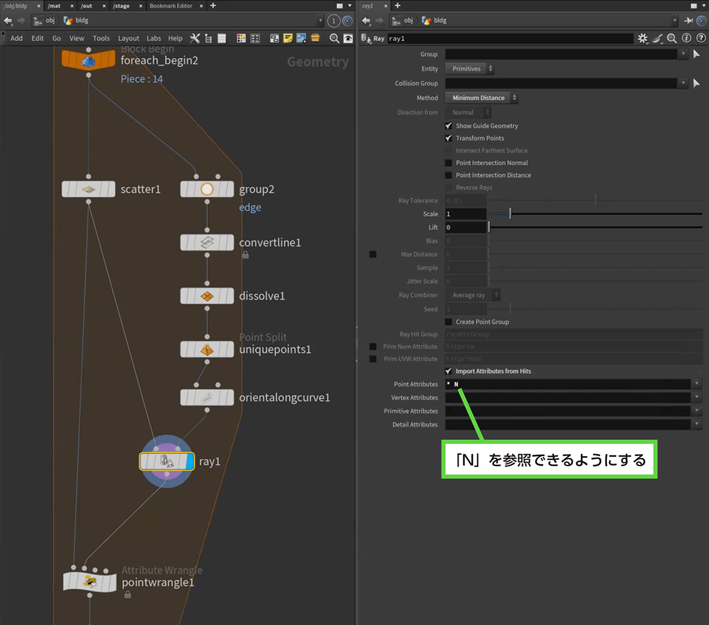The width and height of the screenshot is (709, 625).
Task: Open the node help question mark icon
Action: click(x=700, y=38)
